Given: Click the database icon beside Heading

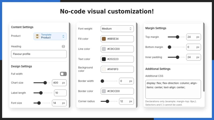Looking at the screenshot, I should pos(63,46).
